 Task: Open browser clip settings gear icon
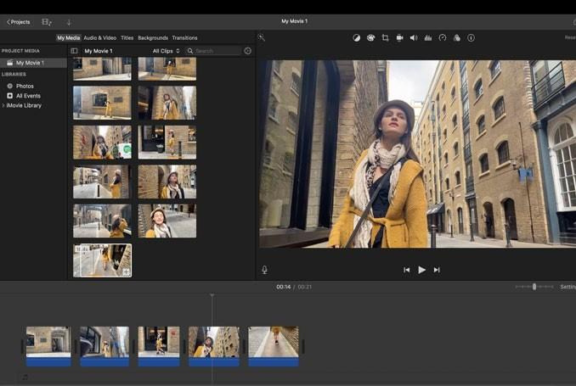(247, 51)
